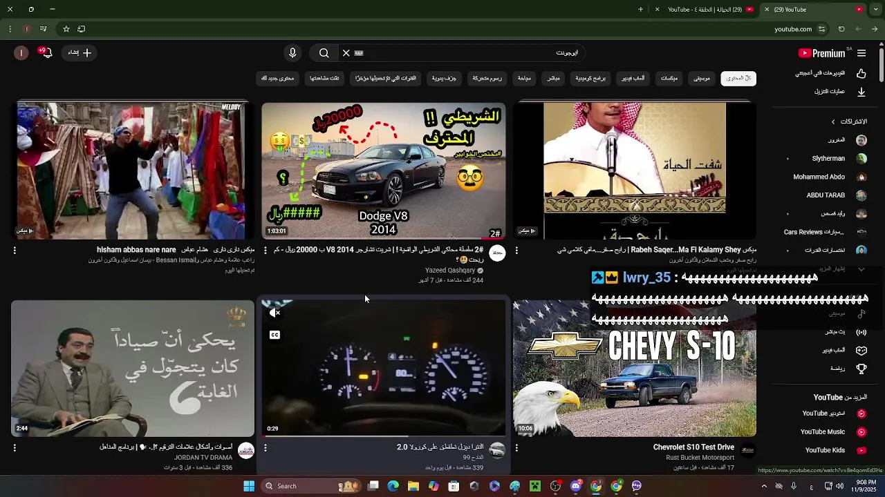Open the account avatar menu
Viewport: 885px width, 497px height.
(21, 53)
